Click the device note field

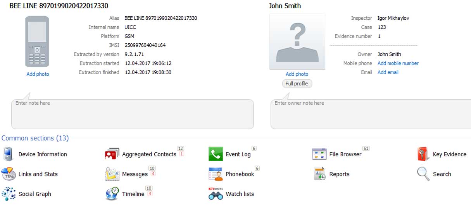pyautogui.click(x=133, y=114)
